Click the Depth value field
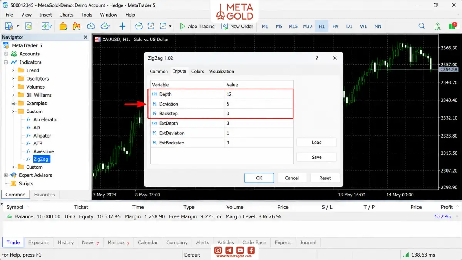 (x=259, y=94)
